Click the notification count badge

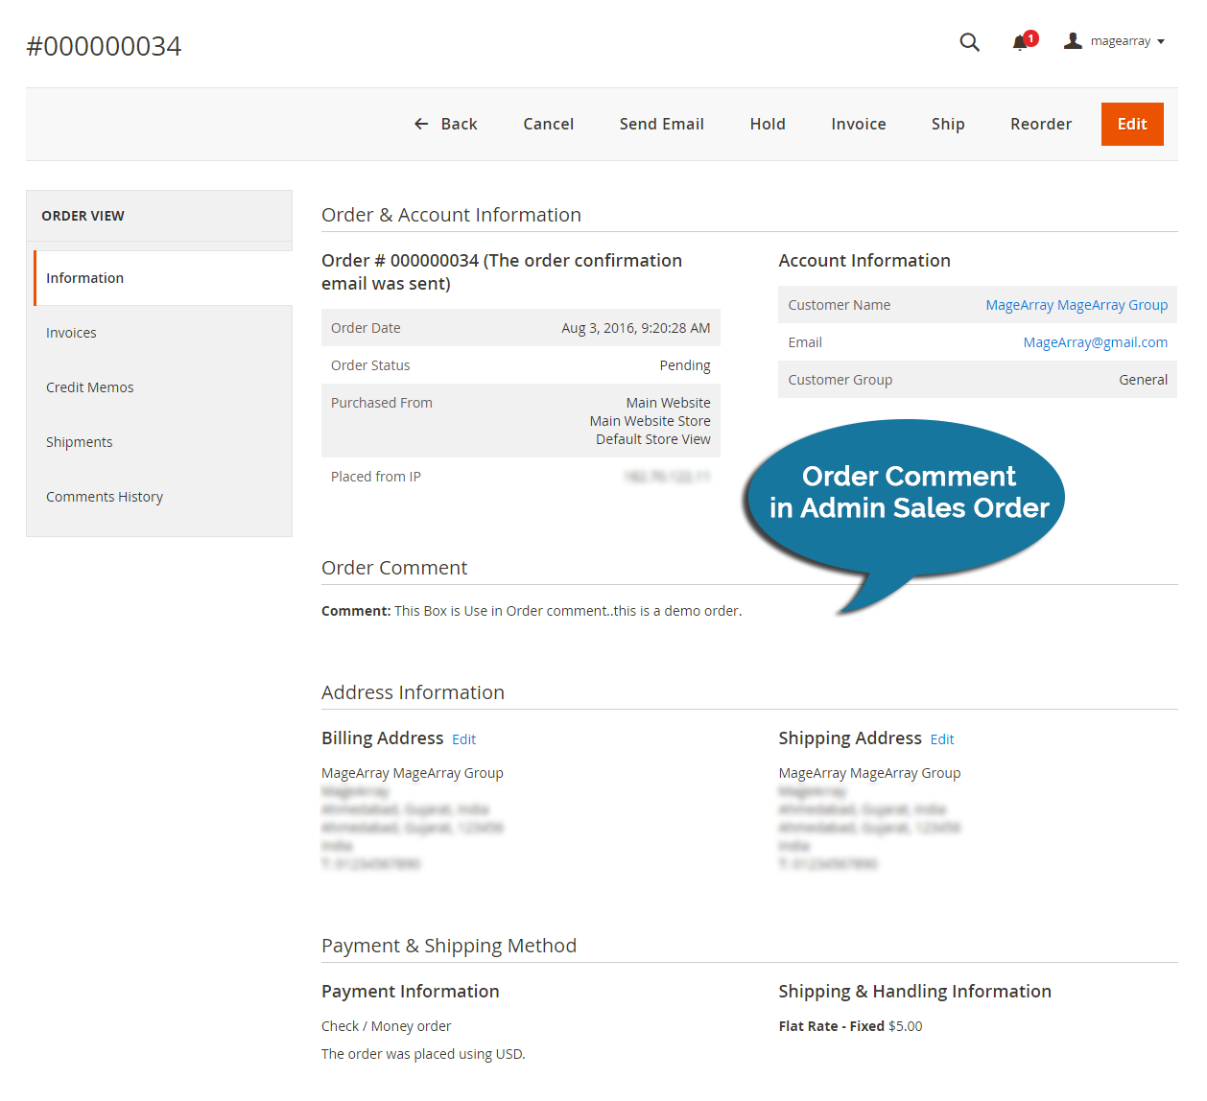pos(1030,36)
